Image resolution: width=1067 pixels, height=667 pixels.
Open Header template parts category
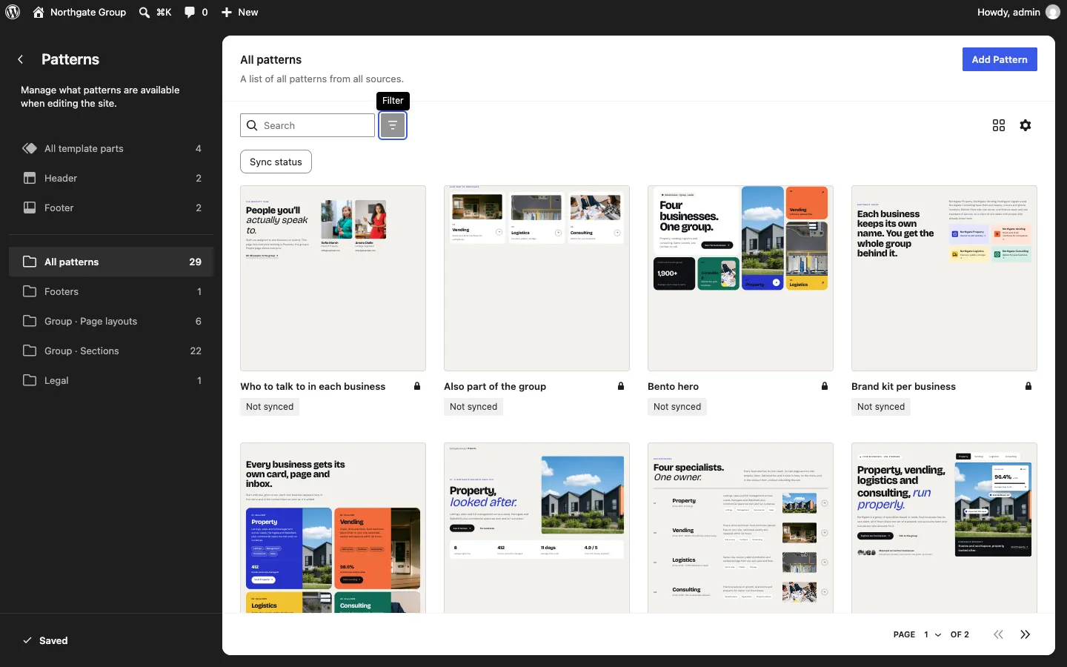tap(111, 178)
